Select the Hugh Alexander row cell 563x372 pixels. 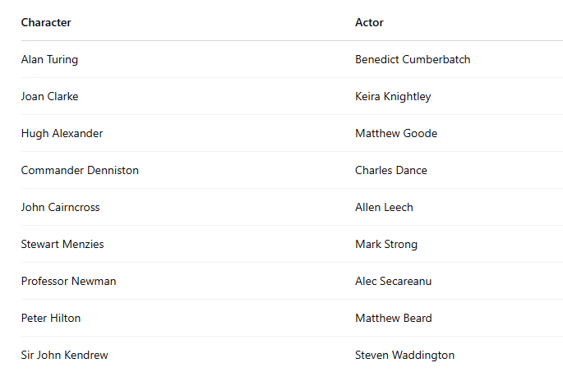click(62, 134)
